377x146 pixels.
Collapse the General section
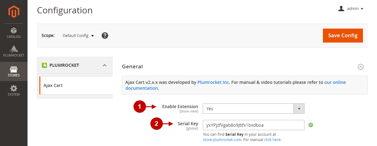click(x=360, y=66)
